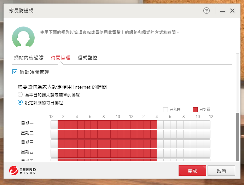Toggle 星期三's blocked cell at 8 AM

click(107, 144)
